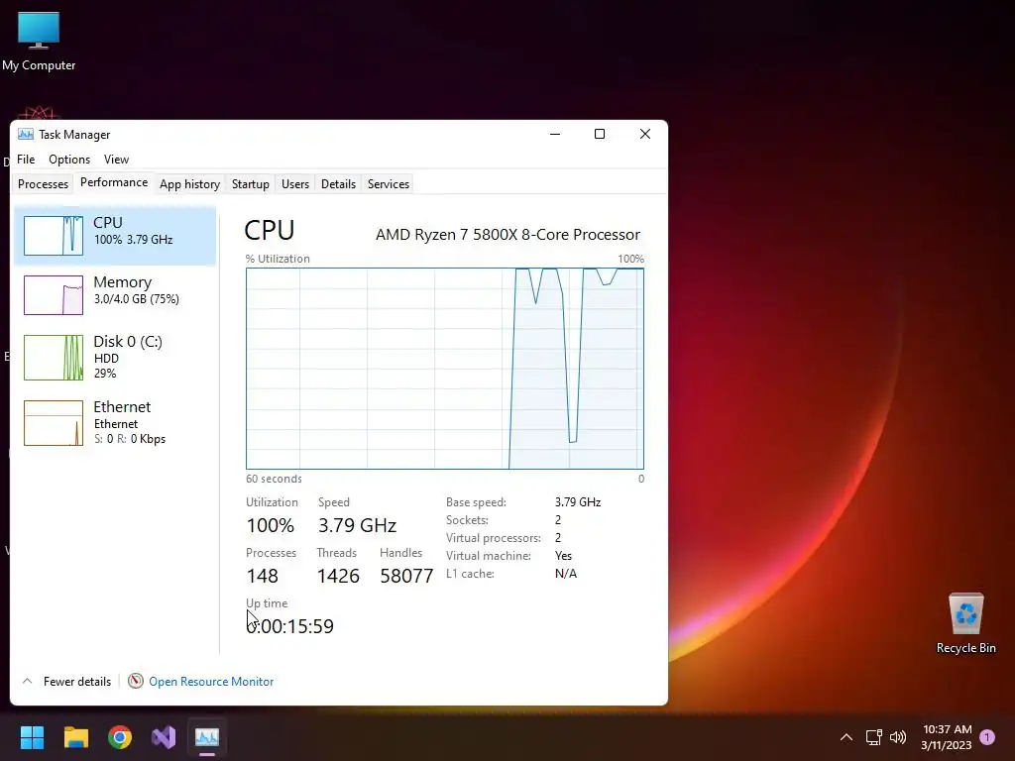Click the 58077 handles count
1015x761 pixels.
406,576
